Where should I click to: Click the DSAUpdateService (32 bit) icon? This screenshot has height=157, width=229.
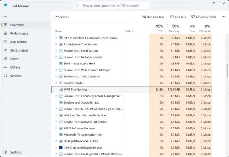click(61, 141)
